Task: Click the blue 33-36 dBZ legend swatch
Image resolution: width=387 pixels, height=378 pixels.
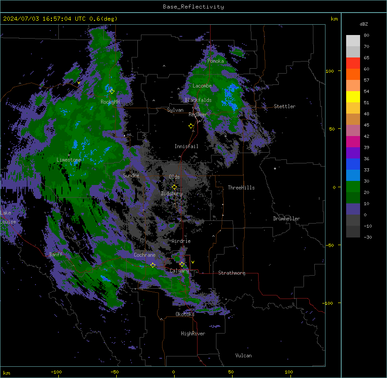Action: [x=353, y=164]
